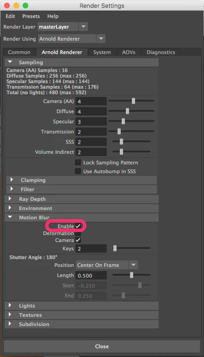Click the Close button at bottom
This screenshot has width=204, height=357.
coord(102,346)
